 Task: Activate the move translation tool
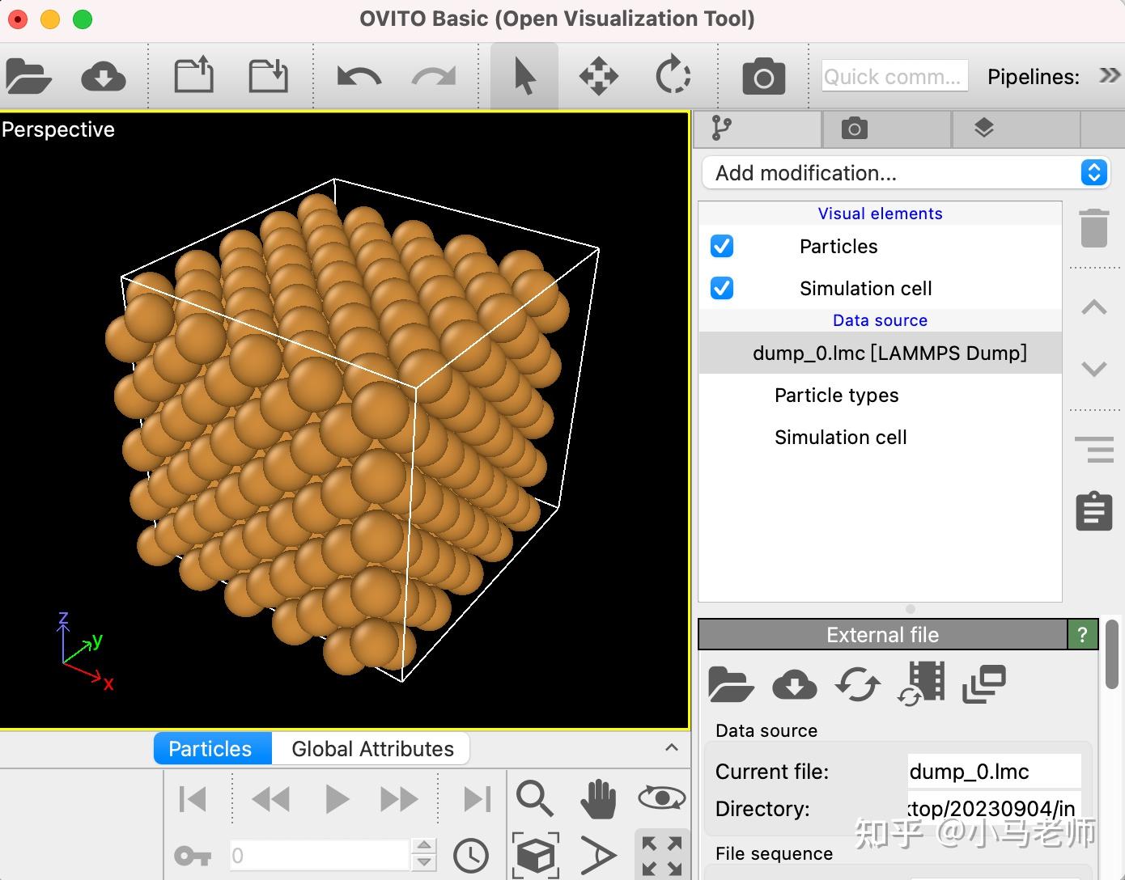pos(599,77)
